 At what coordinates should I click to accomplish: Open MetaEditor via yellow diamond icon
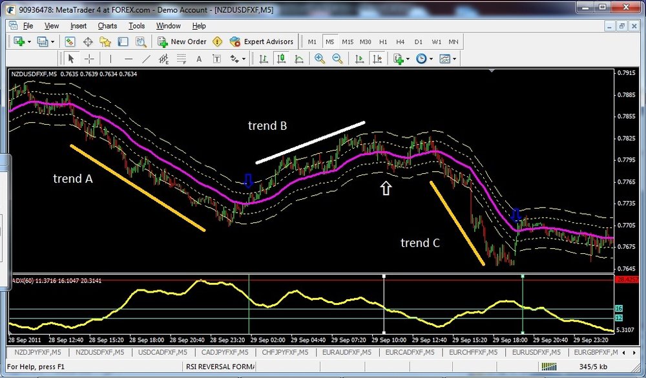tap(218, 41)
